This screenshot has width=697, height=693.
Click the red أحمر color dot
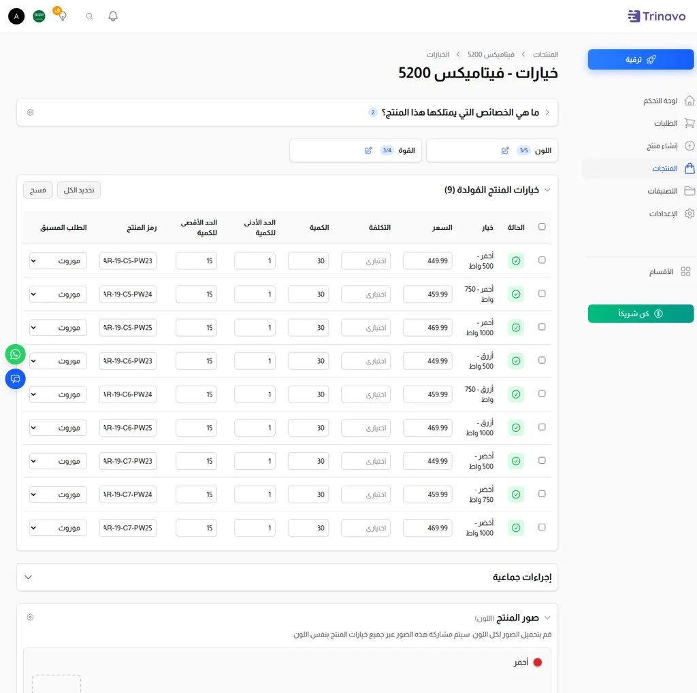pyautogui.click(x=538, y=662)
